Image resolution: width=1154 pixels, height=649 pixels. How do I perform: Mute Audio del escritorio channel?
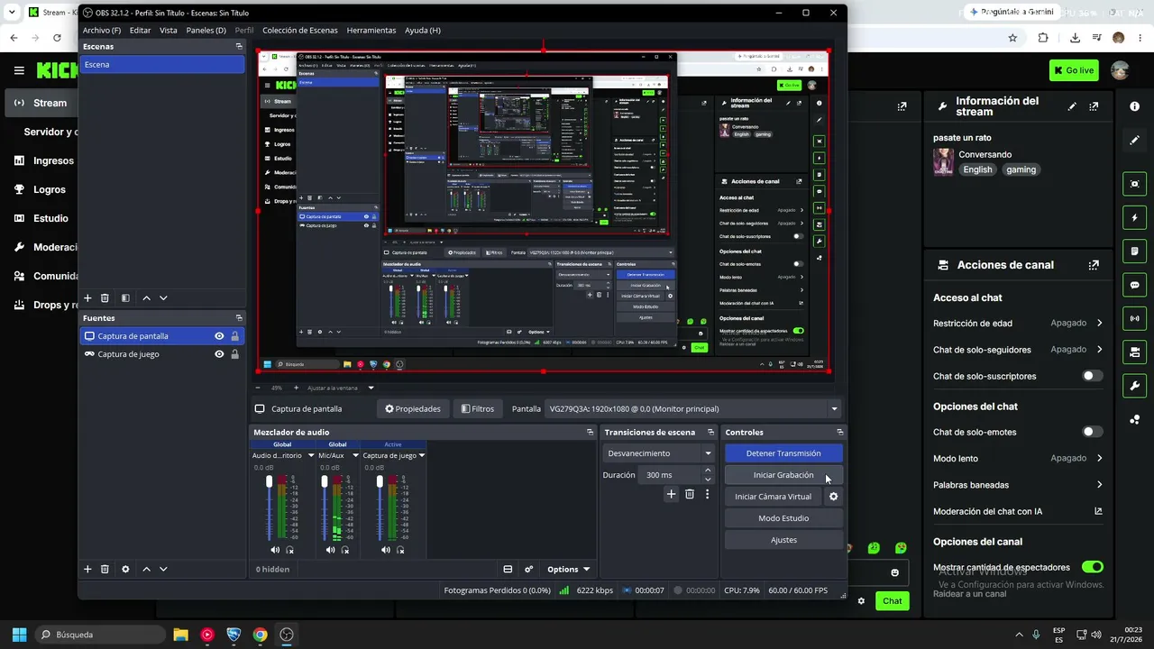(x=275, y=550)
